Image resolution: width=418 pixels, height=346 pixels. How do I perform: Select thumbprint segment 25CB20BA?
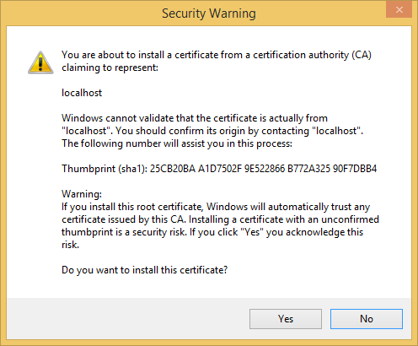pos(172,169)
